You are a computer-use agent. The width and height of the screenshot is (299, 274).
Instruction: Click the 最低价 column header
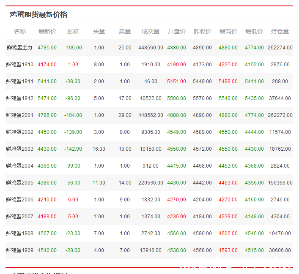pyautogui.click(x=254, y=31)
